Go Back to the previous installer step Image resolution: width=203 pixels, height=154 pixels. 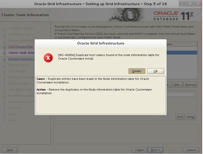pos(140,150)
